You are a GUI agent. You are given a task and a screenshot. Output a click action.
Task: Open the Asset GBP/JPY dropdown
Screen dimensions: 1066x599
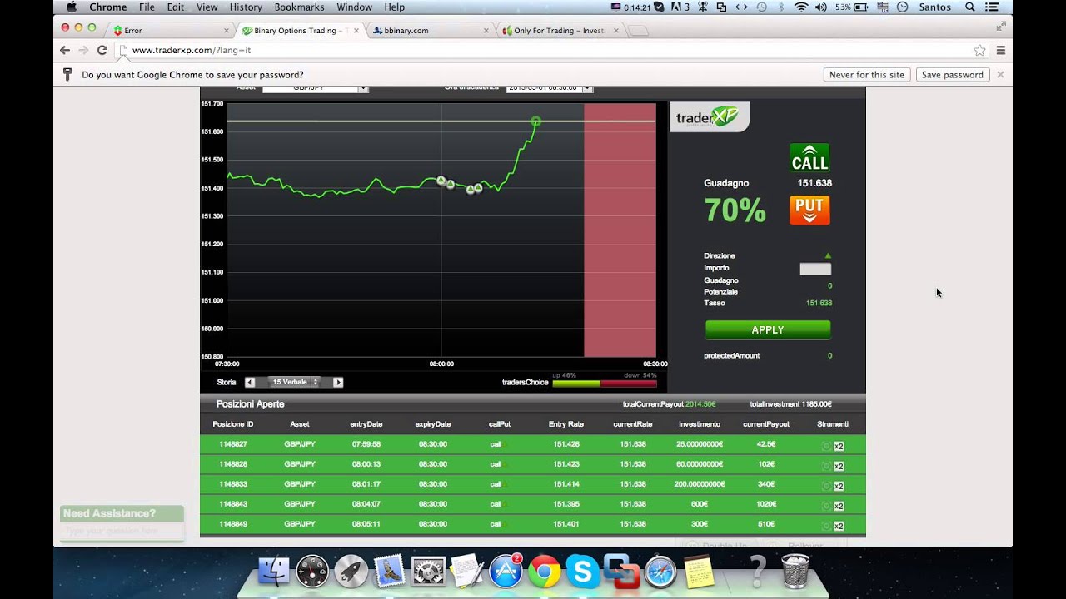click(315, 87)
